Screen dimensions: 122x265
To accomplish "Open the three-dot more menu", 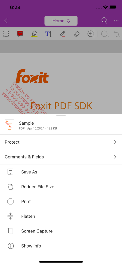I will (116, 21).
